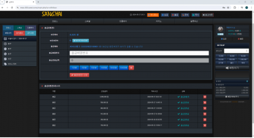
Task: Open the 쪽지 messages button in header
Action: (x=196, y=15)
